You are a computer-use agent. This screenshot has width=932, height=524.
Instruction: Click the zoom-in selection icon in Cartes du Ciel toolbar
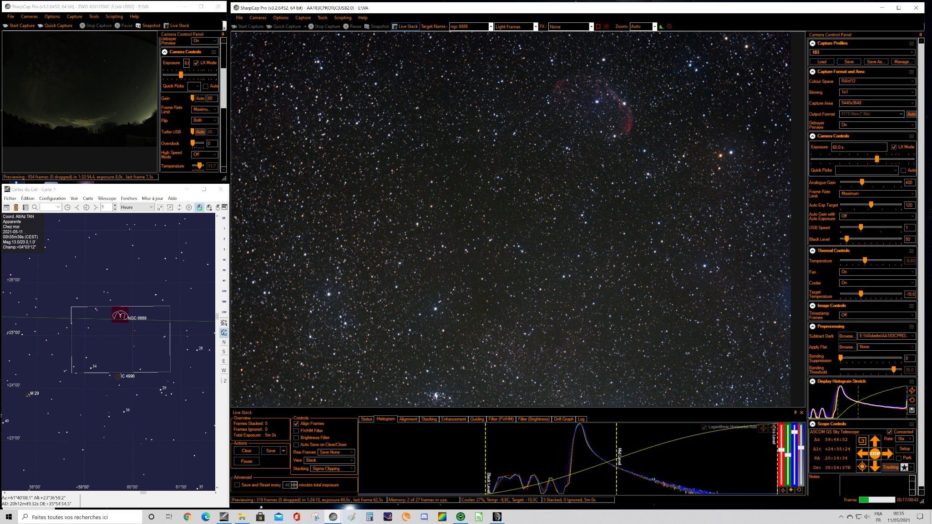pyautogui.click(x=160, y=207)
